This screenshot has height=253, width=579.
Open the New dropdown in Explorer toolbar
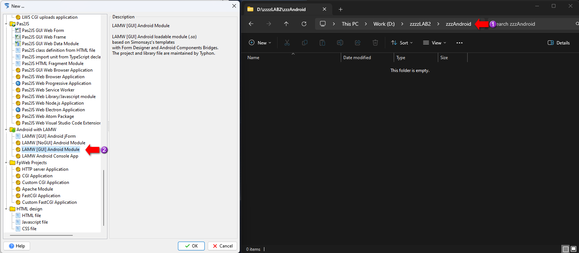click(260, 43)
